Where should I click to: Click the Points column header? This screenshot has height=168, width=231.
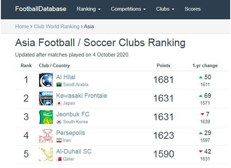pos(163,66)
